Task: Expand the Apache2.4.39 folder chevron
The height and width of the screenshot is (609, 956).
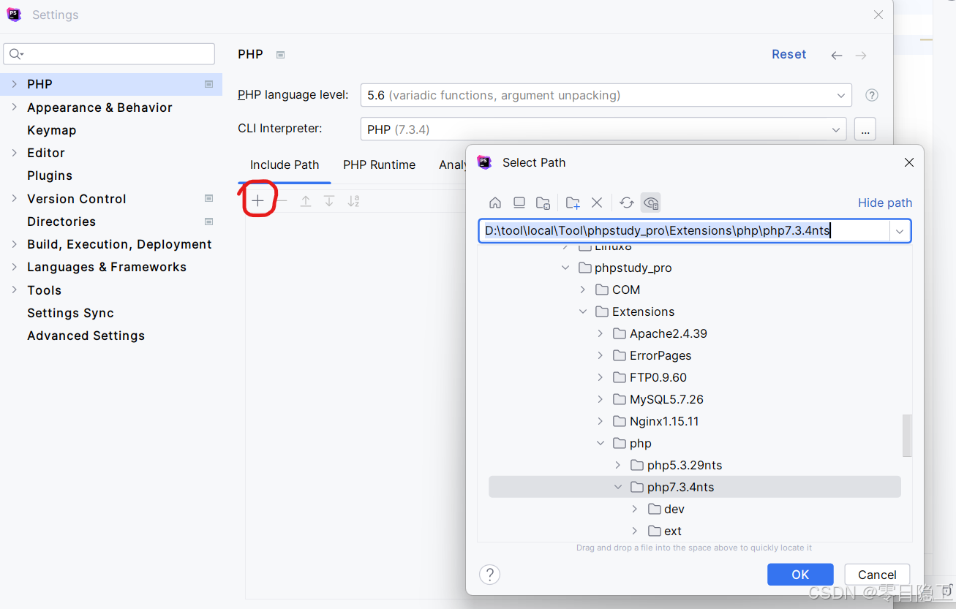Action: [x=601, y=333]
